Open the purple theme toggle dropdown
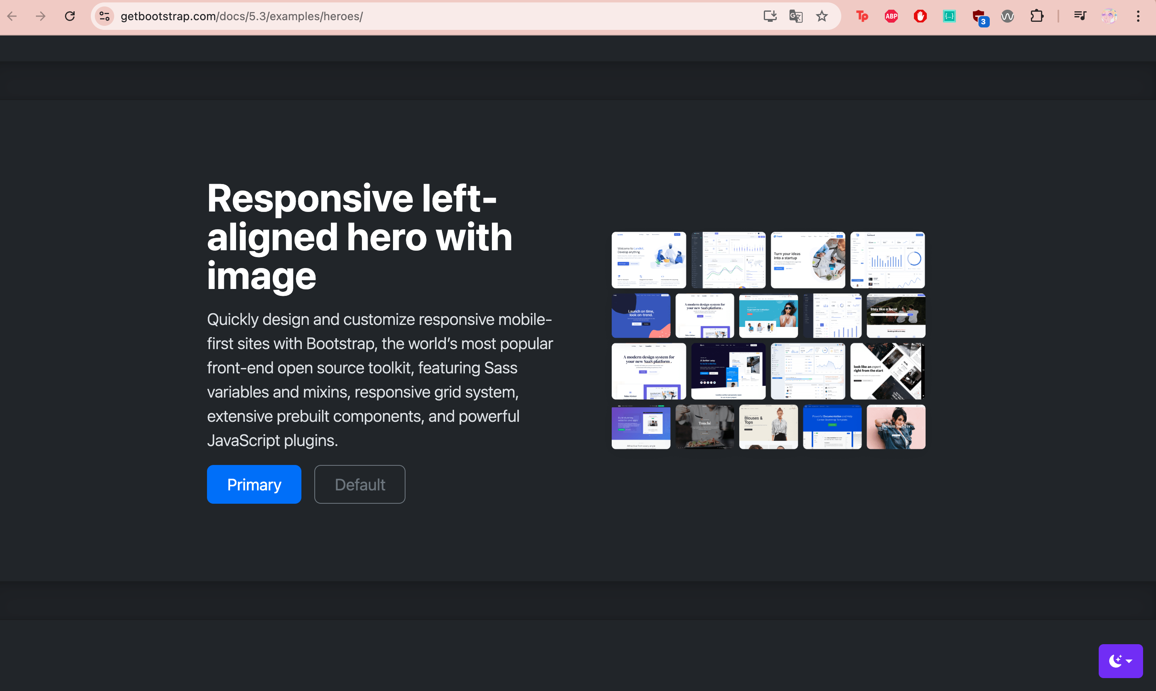The width and height of the screenshot is (1156, 691). click(1120, 661)
